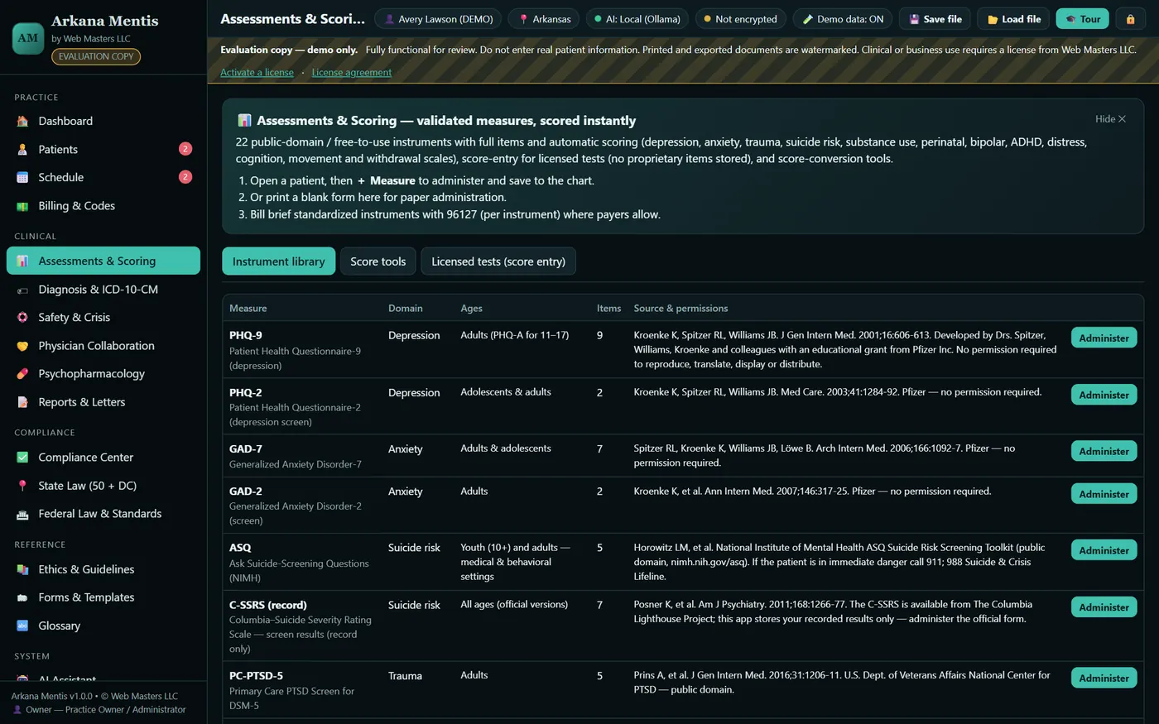1159x724 pixels.
Task: Click the Ethics & Guidelines books icon
Action: pyautogui.click(x=22, y=569)
